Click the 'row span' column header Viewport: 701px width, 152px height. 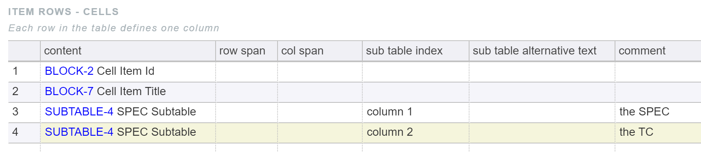tap(247, 51)
